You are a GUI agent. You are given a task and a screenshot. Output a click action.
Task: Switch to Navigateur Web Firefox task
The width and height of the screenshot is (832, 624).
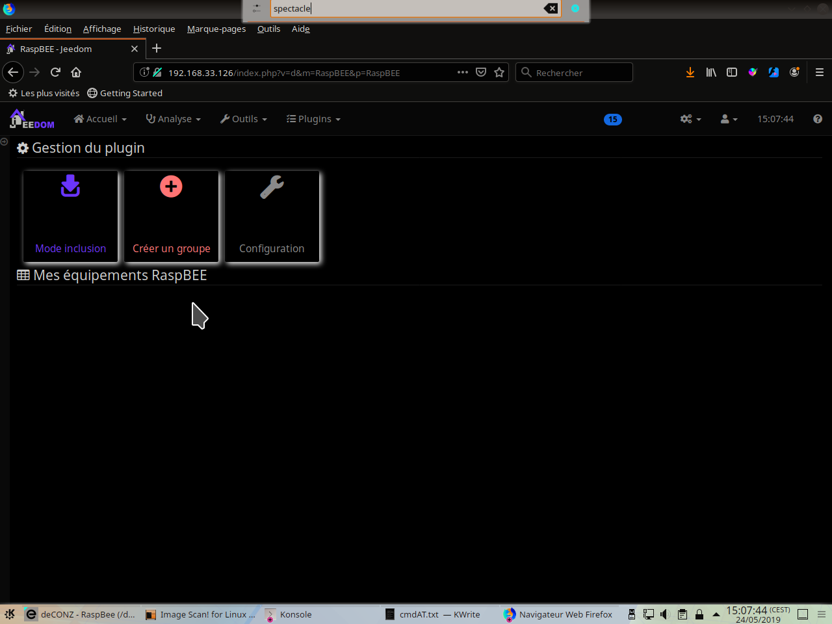point(560,614)
